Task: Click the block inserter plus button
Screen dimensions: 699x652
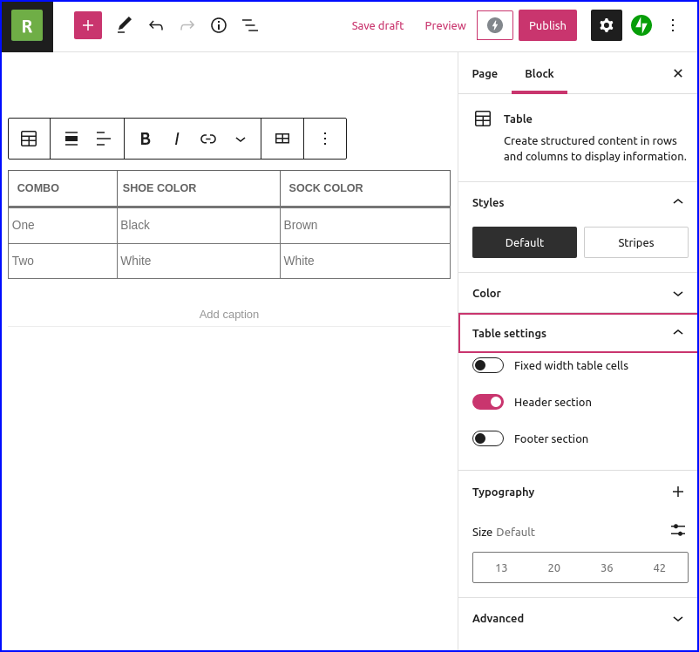Action: tap(88, 25)
